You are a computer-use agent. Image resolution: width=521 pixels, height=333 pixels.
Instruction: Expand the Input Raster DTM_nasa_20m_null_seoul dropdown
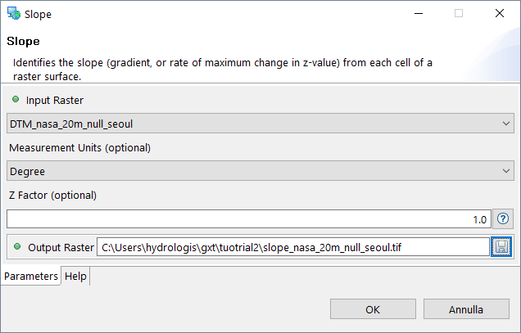coord(260,124)
